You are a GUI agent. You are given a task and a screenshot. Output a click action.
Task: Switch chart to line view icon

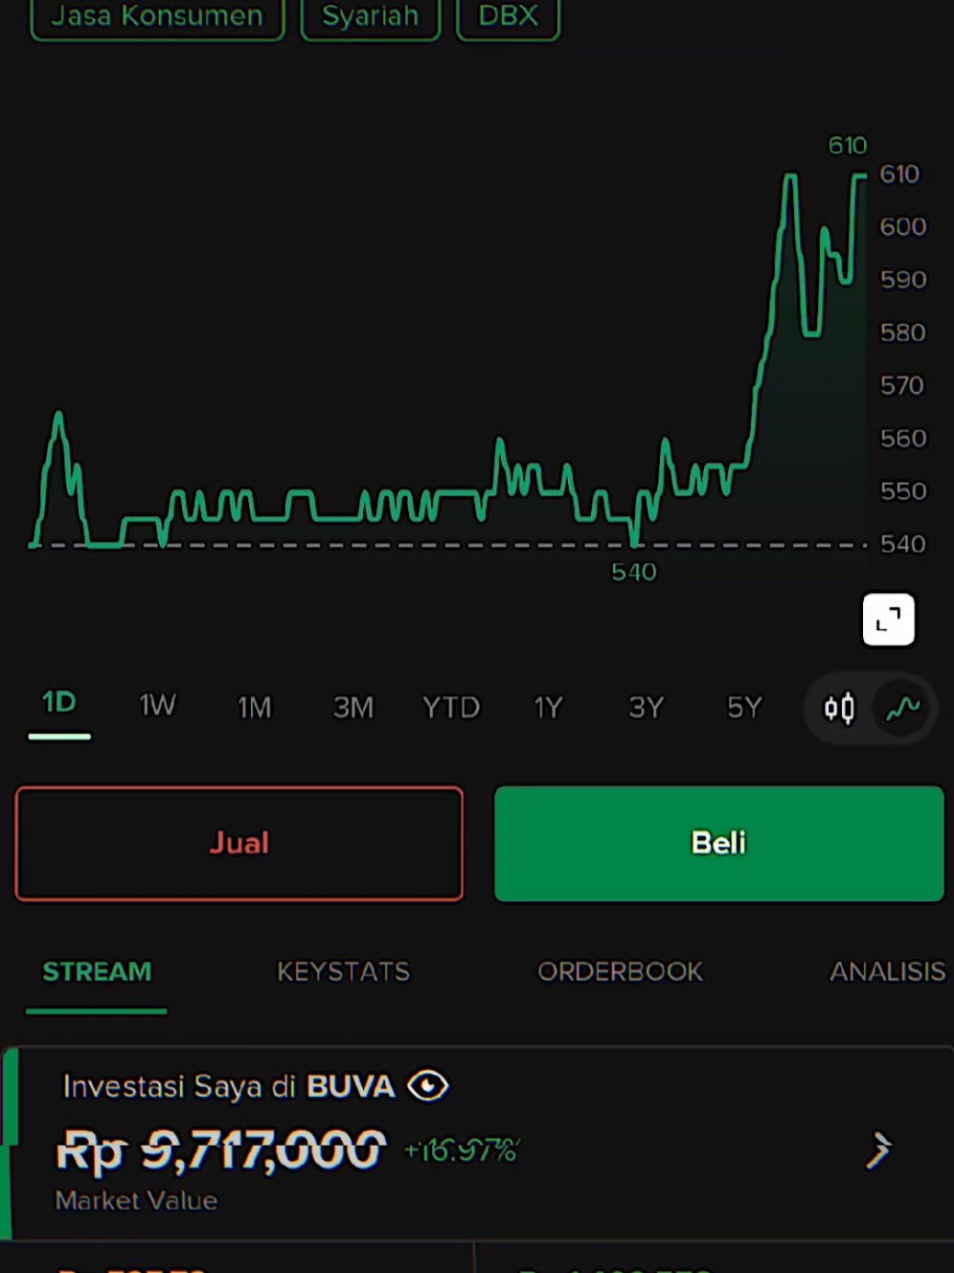point(901,708)
